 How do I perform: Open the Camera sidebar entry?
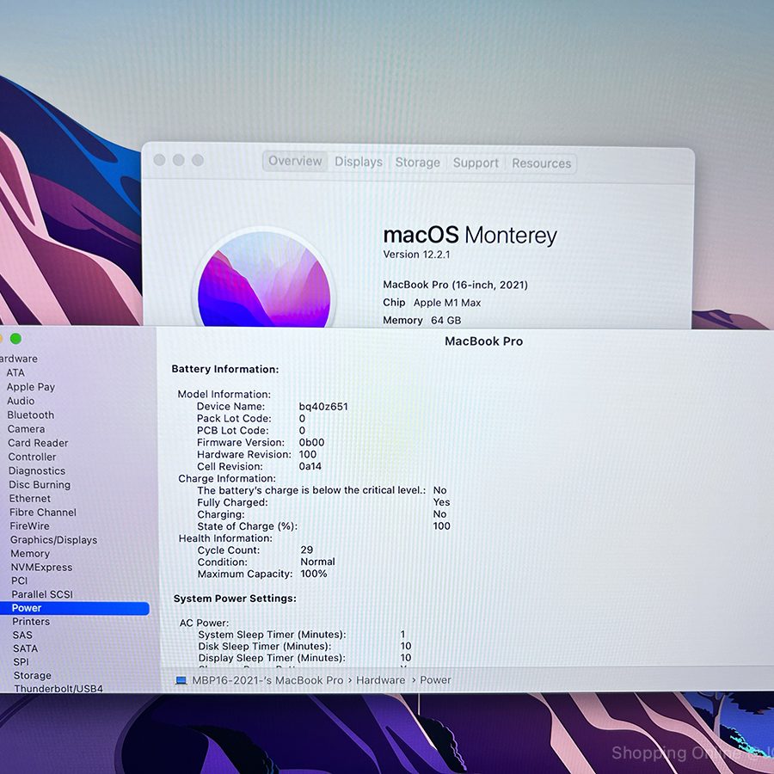pos(26,429)
